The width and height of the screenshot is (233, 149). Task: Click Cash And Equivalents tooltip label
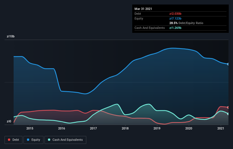pos(150,28)
